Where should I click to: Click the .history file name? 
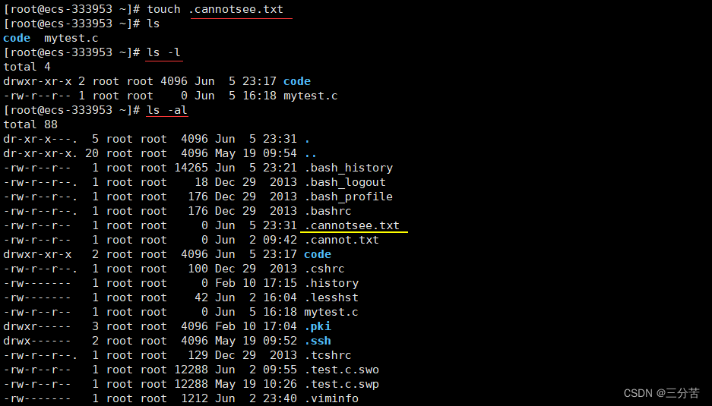[331, 283]
